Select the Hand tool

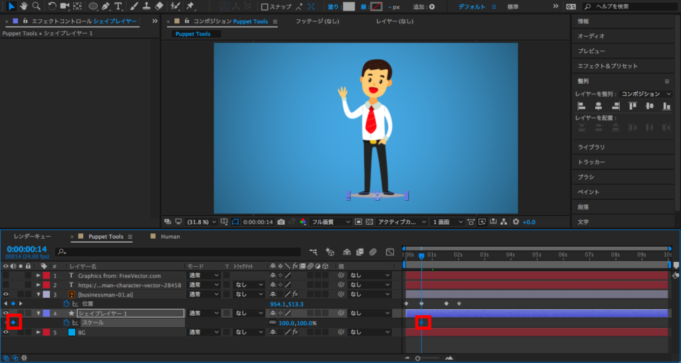(x=23, y=7)
